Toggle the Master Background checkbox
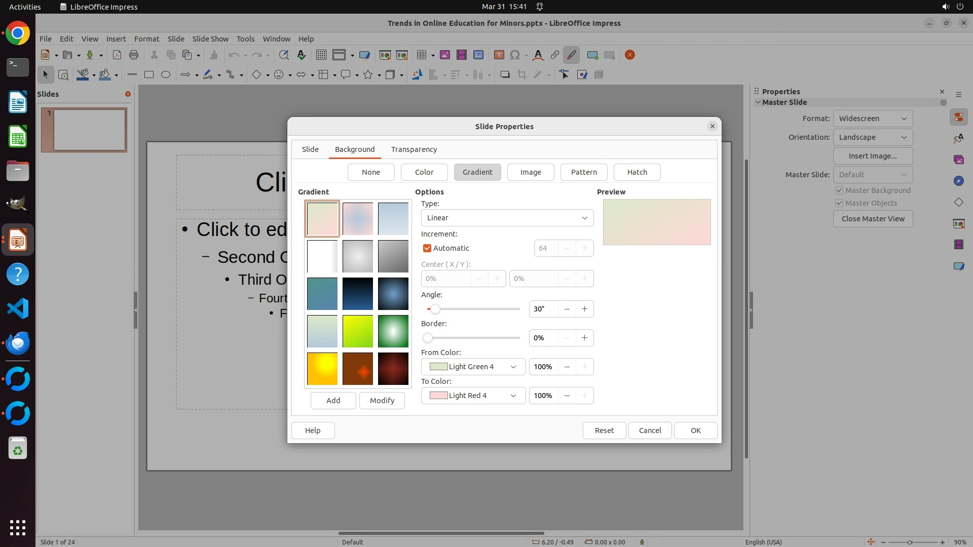 click(839, 190)
